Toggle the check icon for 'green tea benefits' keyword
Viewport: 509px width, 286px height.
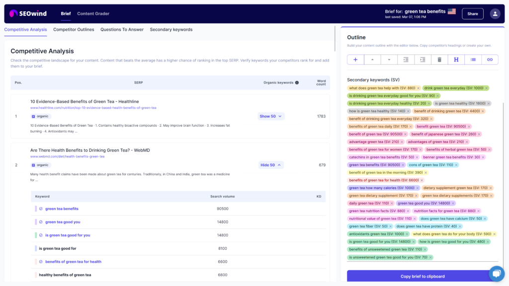(41, 209)
